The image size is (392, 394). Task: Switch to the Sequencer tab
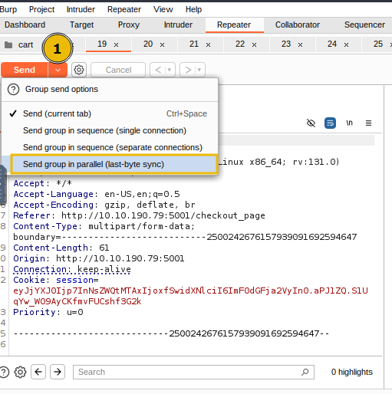[x=364, y=25]
